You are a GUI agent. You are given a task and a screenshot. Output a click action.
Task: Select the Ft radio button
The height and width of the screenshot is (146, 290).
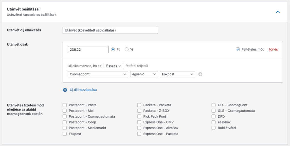click(x=113, y=49)
